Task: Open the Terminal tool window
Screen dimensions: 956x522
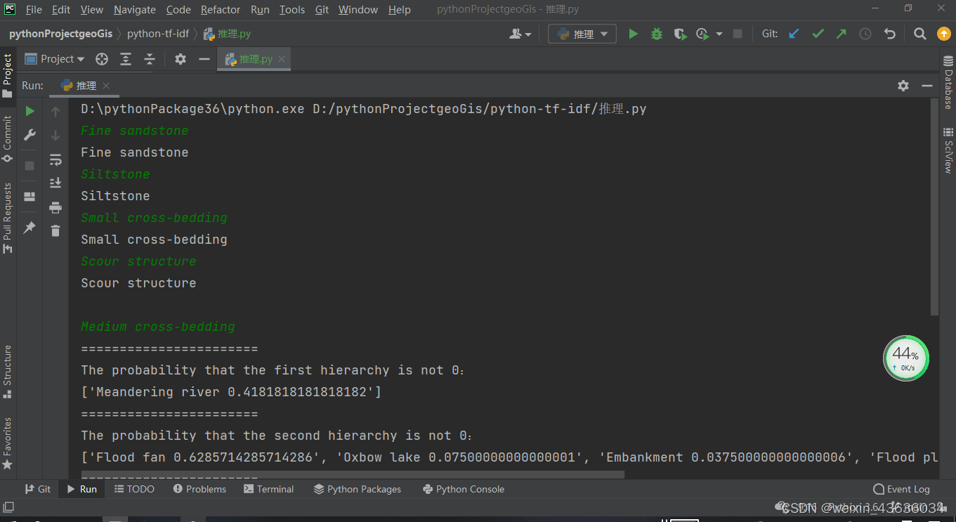Action: click(x=268, y=489)
